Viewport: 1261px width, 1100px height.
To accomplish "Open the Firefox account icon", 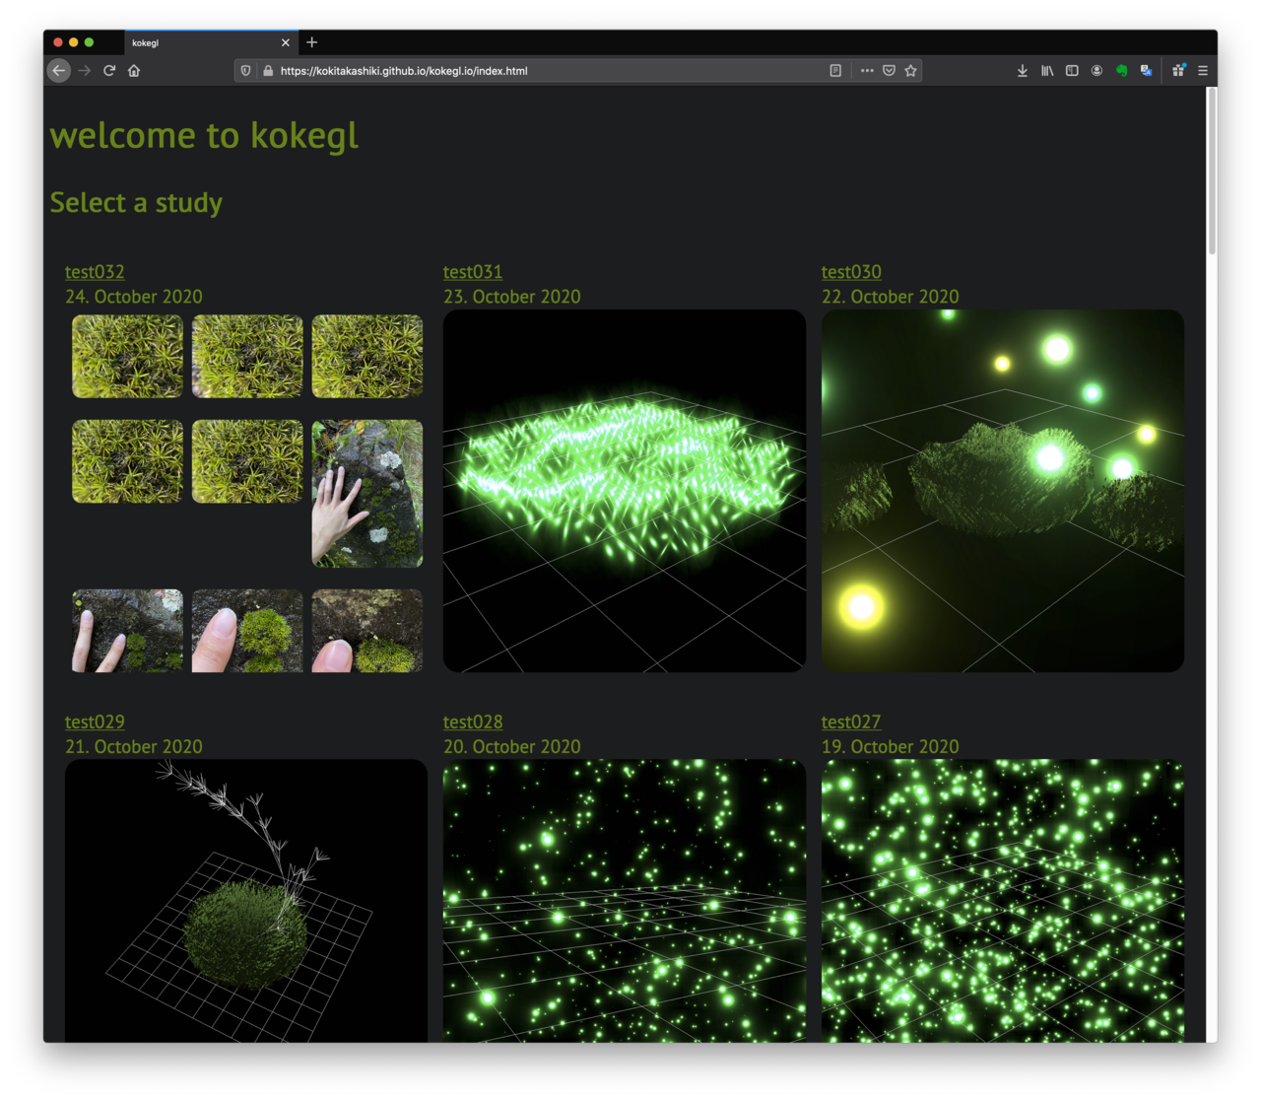I will coord(1096,71).
